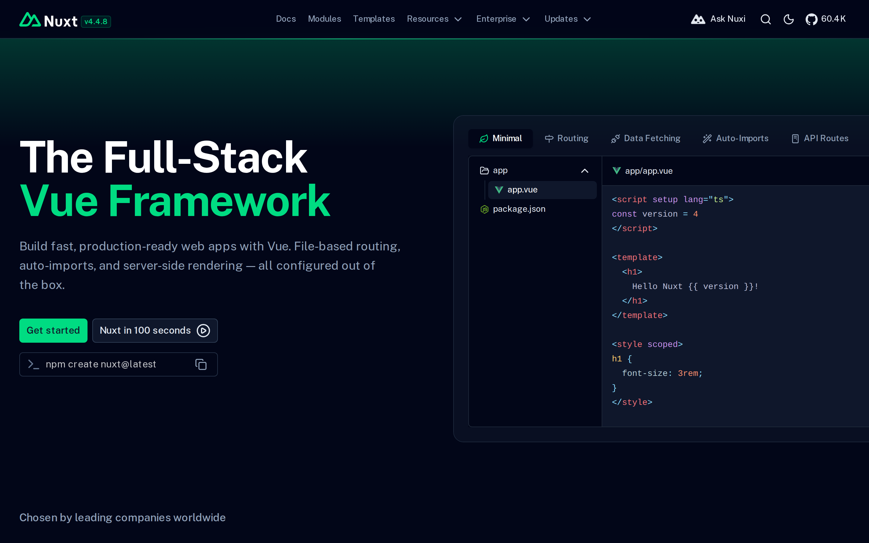Toggle dark mode with moon icon

[788, 19]
